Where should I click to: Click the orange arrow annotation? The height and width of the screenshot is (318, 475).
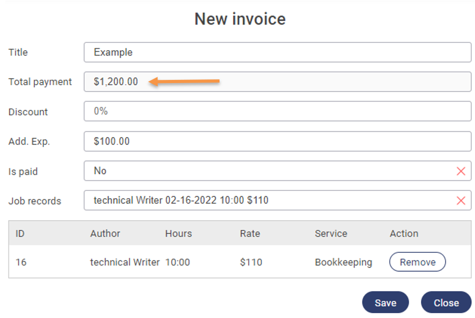pos(184,81)
